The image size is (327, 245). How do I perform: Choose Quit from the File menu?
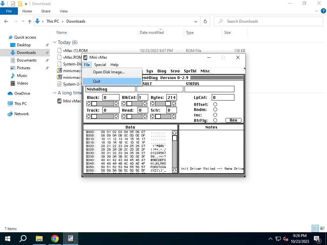pyautogui.click(x=112, y=81)
